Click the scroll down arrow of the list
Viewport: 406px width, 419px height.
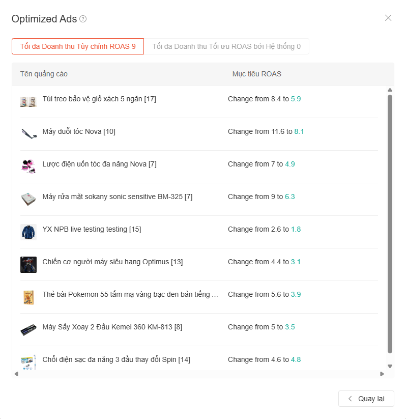pos(390,367)
